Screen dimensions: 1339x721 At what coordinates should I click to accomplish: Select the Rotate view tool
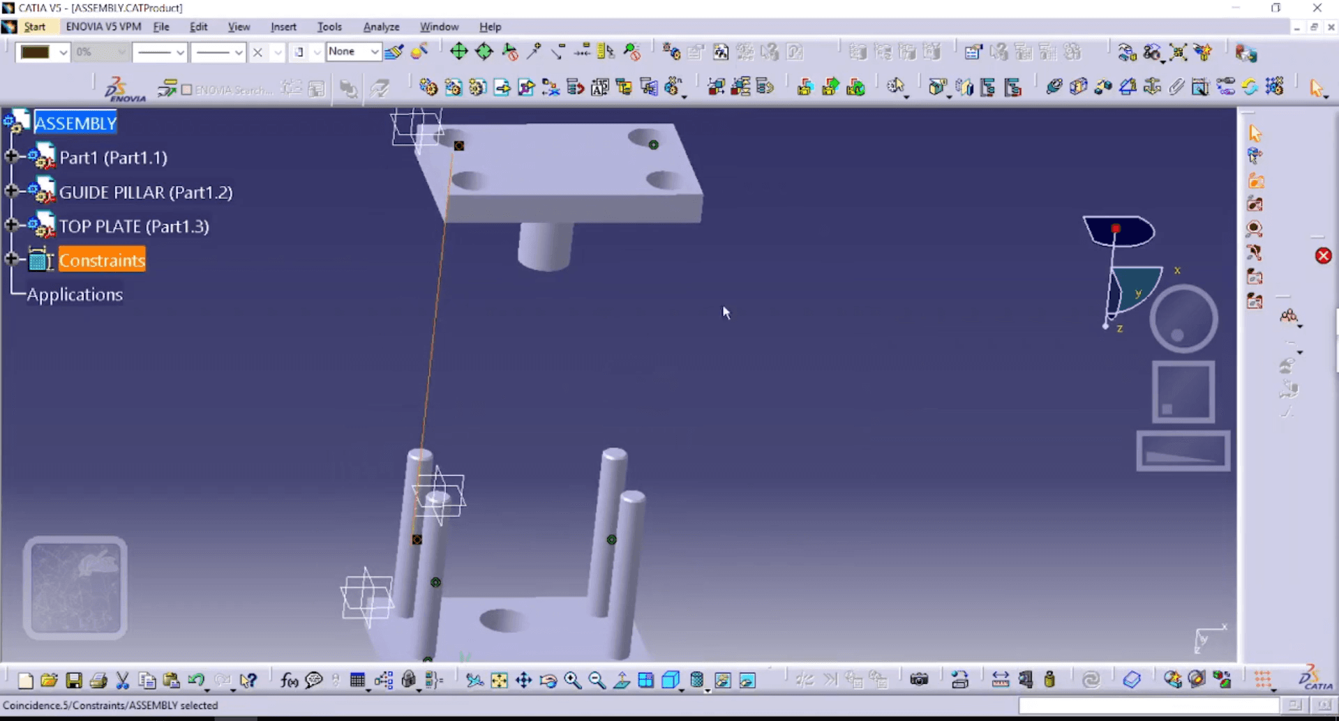(548, 680)
